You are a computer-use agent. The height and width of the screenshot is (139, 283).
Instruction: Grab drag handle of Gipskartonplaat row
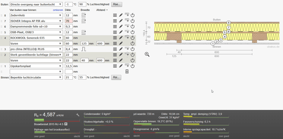pyautogui.click(x=2, y=66)
